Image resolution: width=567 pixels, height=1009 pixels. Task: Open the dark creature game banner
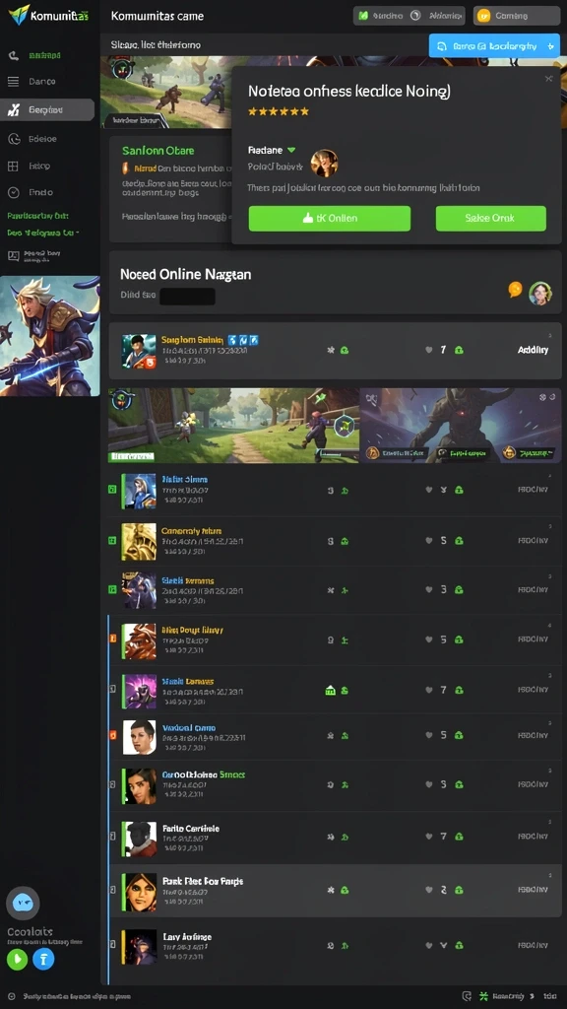coord(461,426)
